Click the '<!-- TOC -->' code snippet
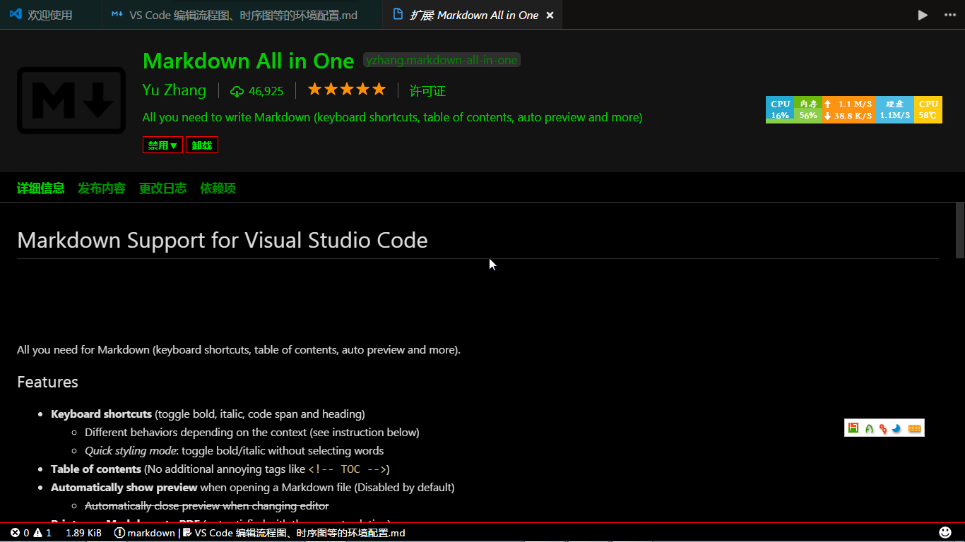Viewport: 965px width, 542px height. click(347, 469)
